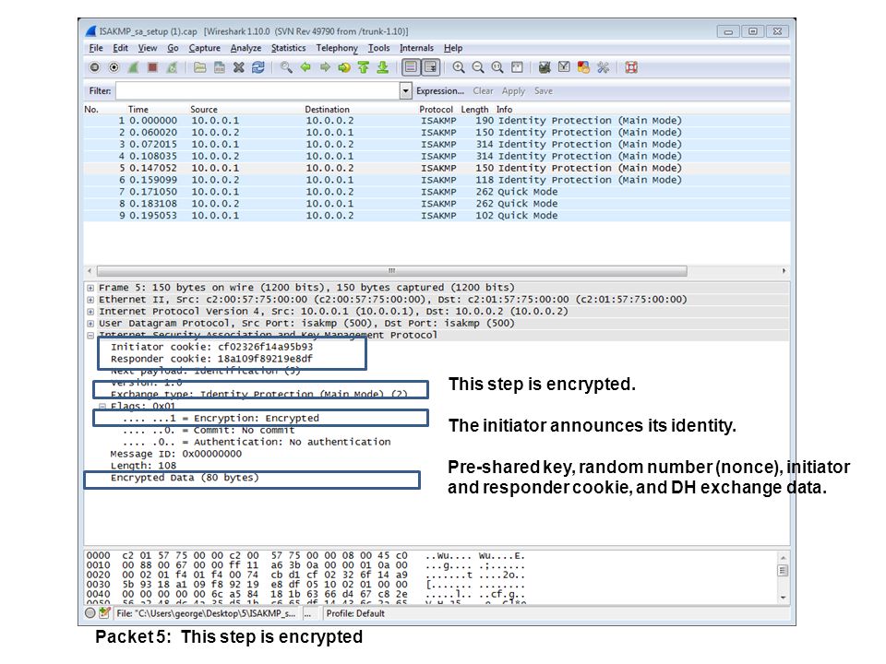Open the Statistics menu
This screenshot has height=664, width=886.
288,48
